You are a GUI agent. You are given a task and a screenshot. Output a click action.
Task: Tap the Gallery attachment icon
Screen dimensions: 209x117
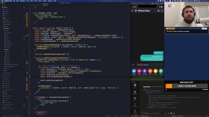click(134, 71)
